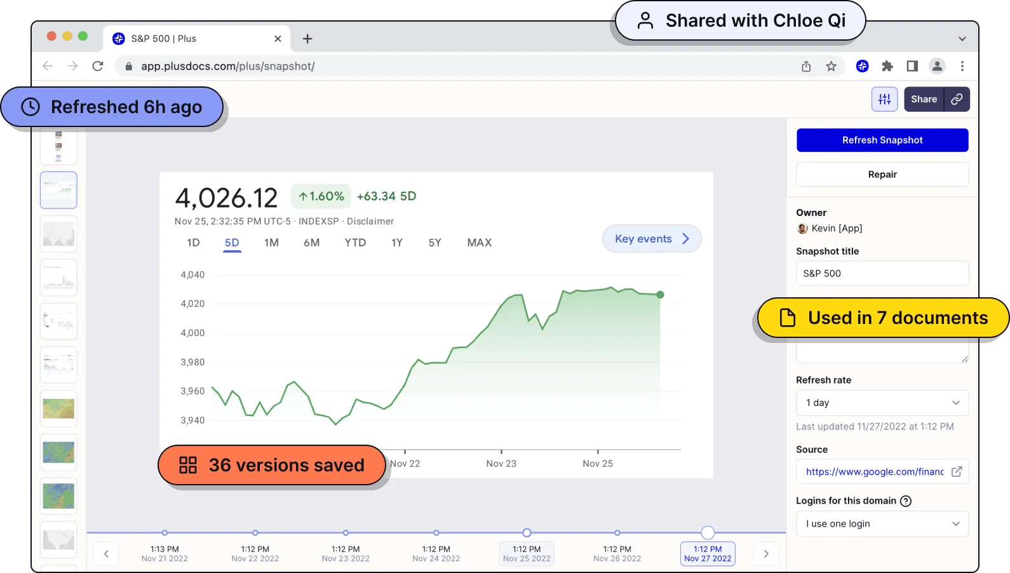Select the Nov 26 2022 version
Image resolution: width=1010 pixels, height=573 pixels.
click(617, 554)
